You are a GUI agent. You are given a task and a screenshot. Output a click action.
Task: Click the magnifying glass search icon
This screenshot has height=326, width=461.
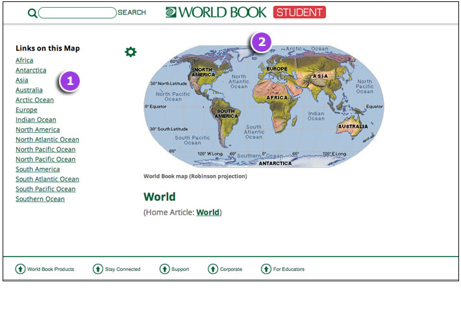(32, 13)
